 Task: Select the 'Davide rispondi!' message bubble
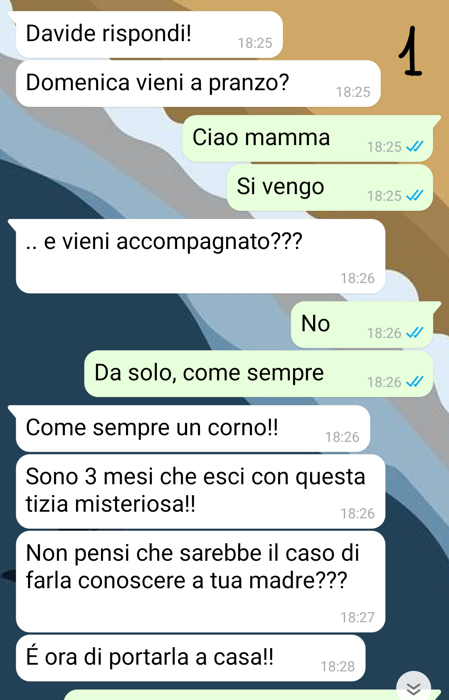pyautogui.click(x=149, y=35)
